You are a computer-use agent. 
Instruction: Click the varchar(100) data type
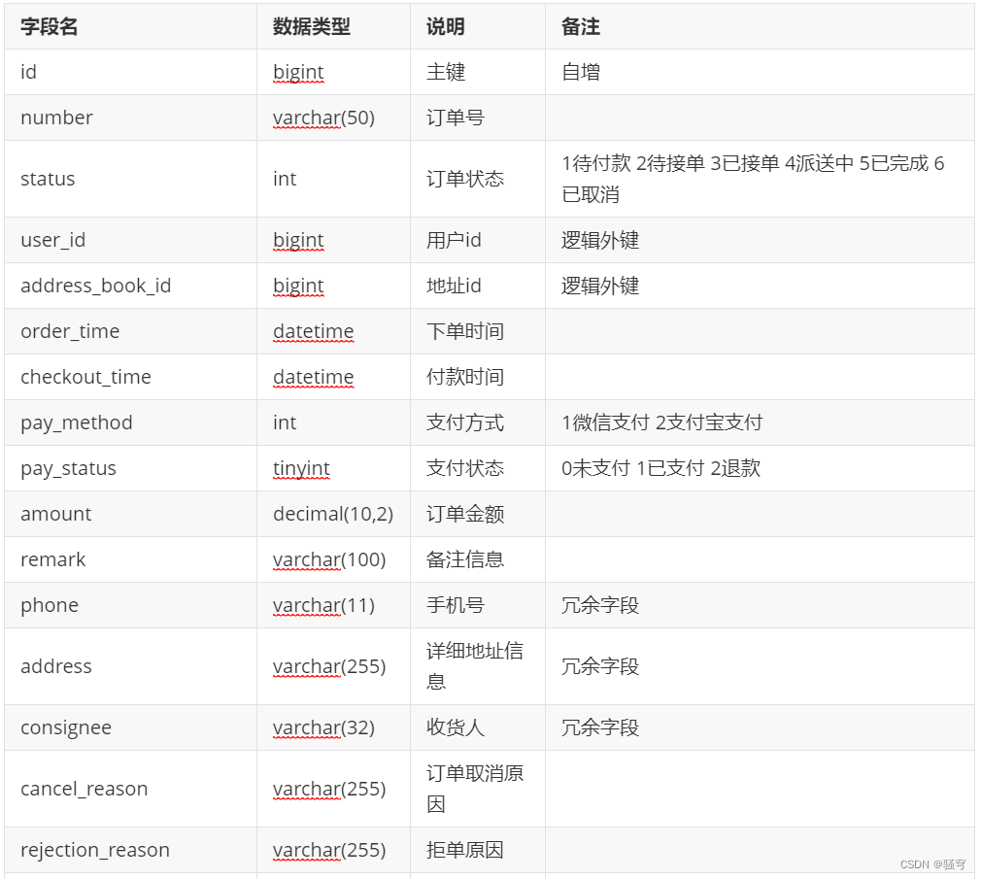[x=329, y=559]
